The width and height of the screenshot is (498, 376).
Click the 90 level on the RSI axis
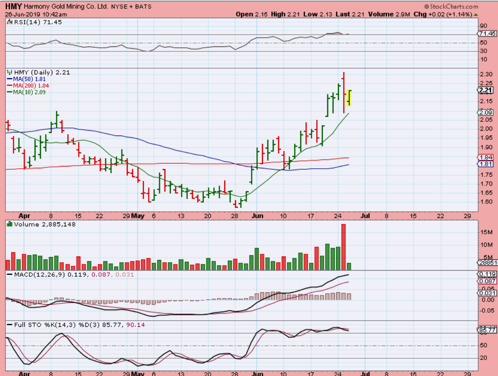coord(483,26)
